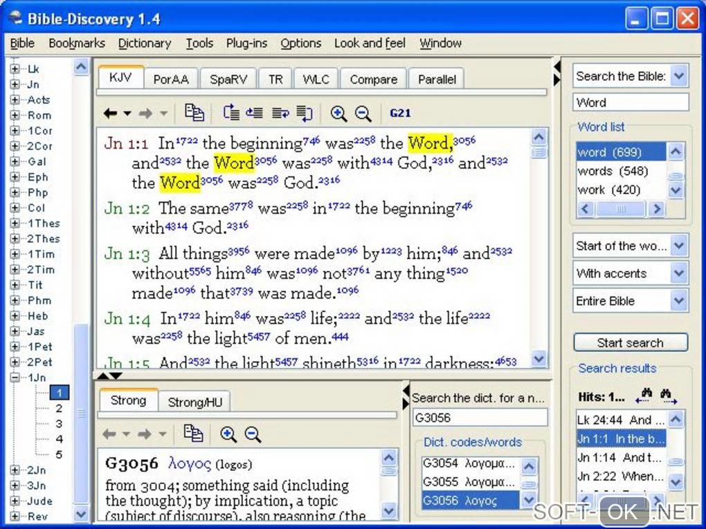Open the Parallel tab
The width and height of the screenshot is (706, 529).
tap(436, 79)
